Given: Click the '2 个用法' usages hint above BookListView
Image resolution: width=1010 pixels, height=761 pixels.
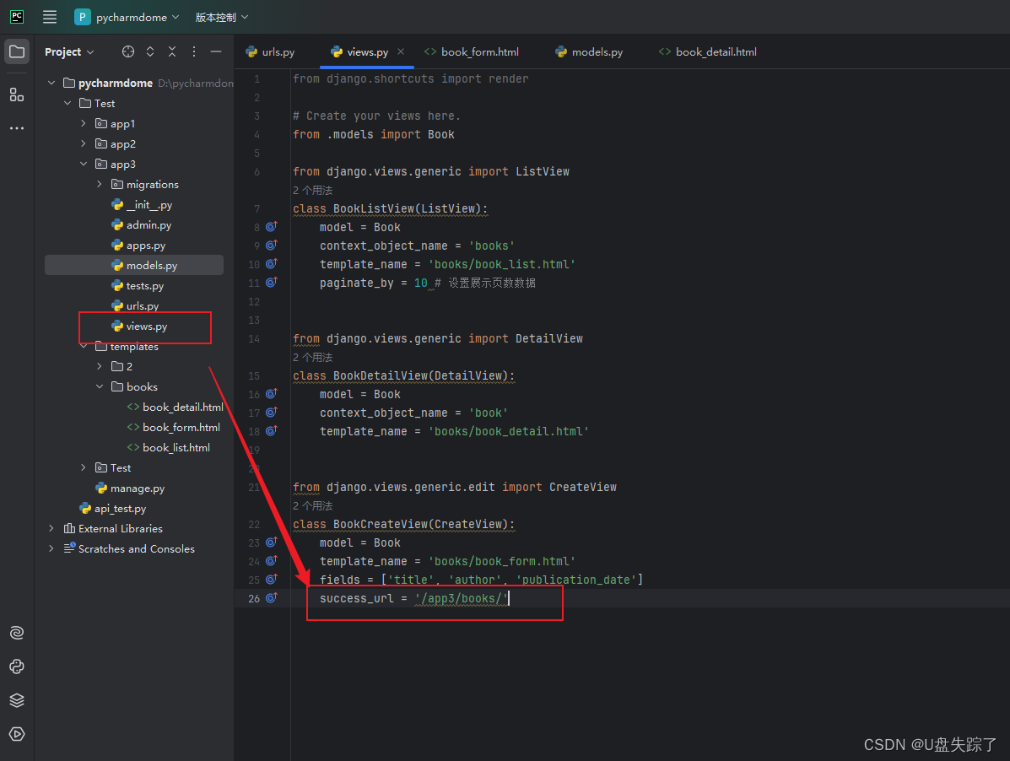Looking at the screenshot, I should [x=311, y=190].
